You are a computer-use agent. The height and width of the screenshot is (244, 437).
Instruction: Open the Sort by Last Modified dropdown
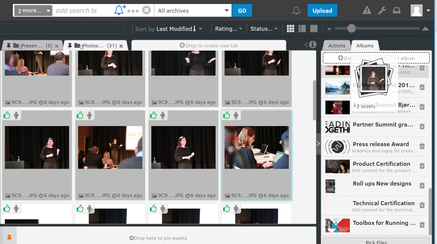(x=169, y=29)
